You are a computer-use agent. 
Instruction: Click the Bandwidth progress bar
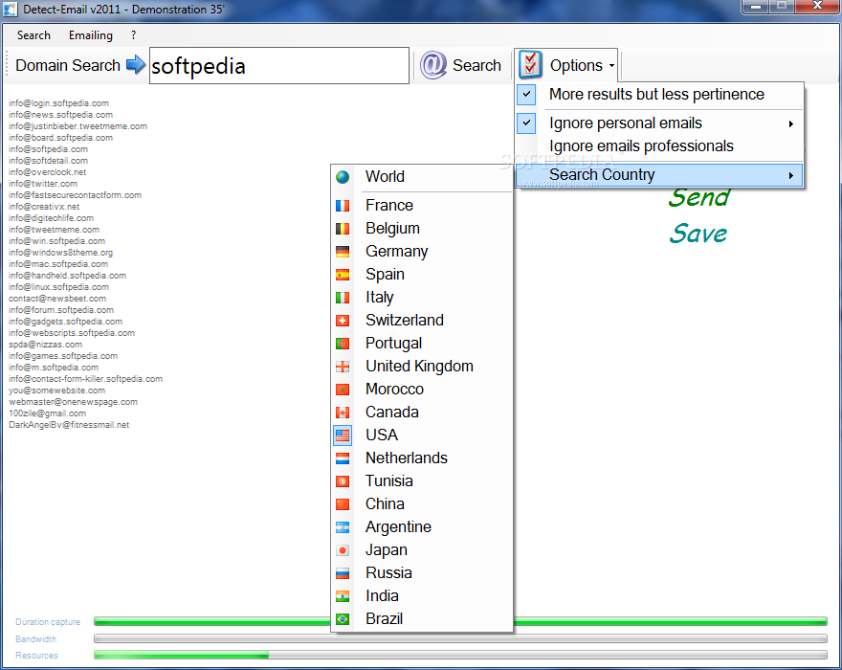coord(460,638)
